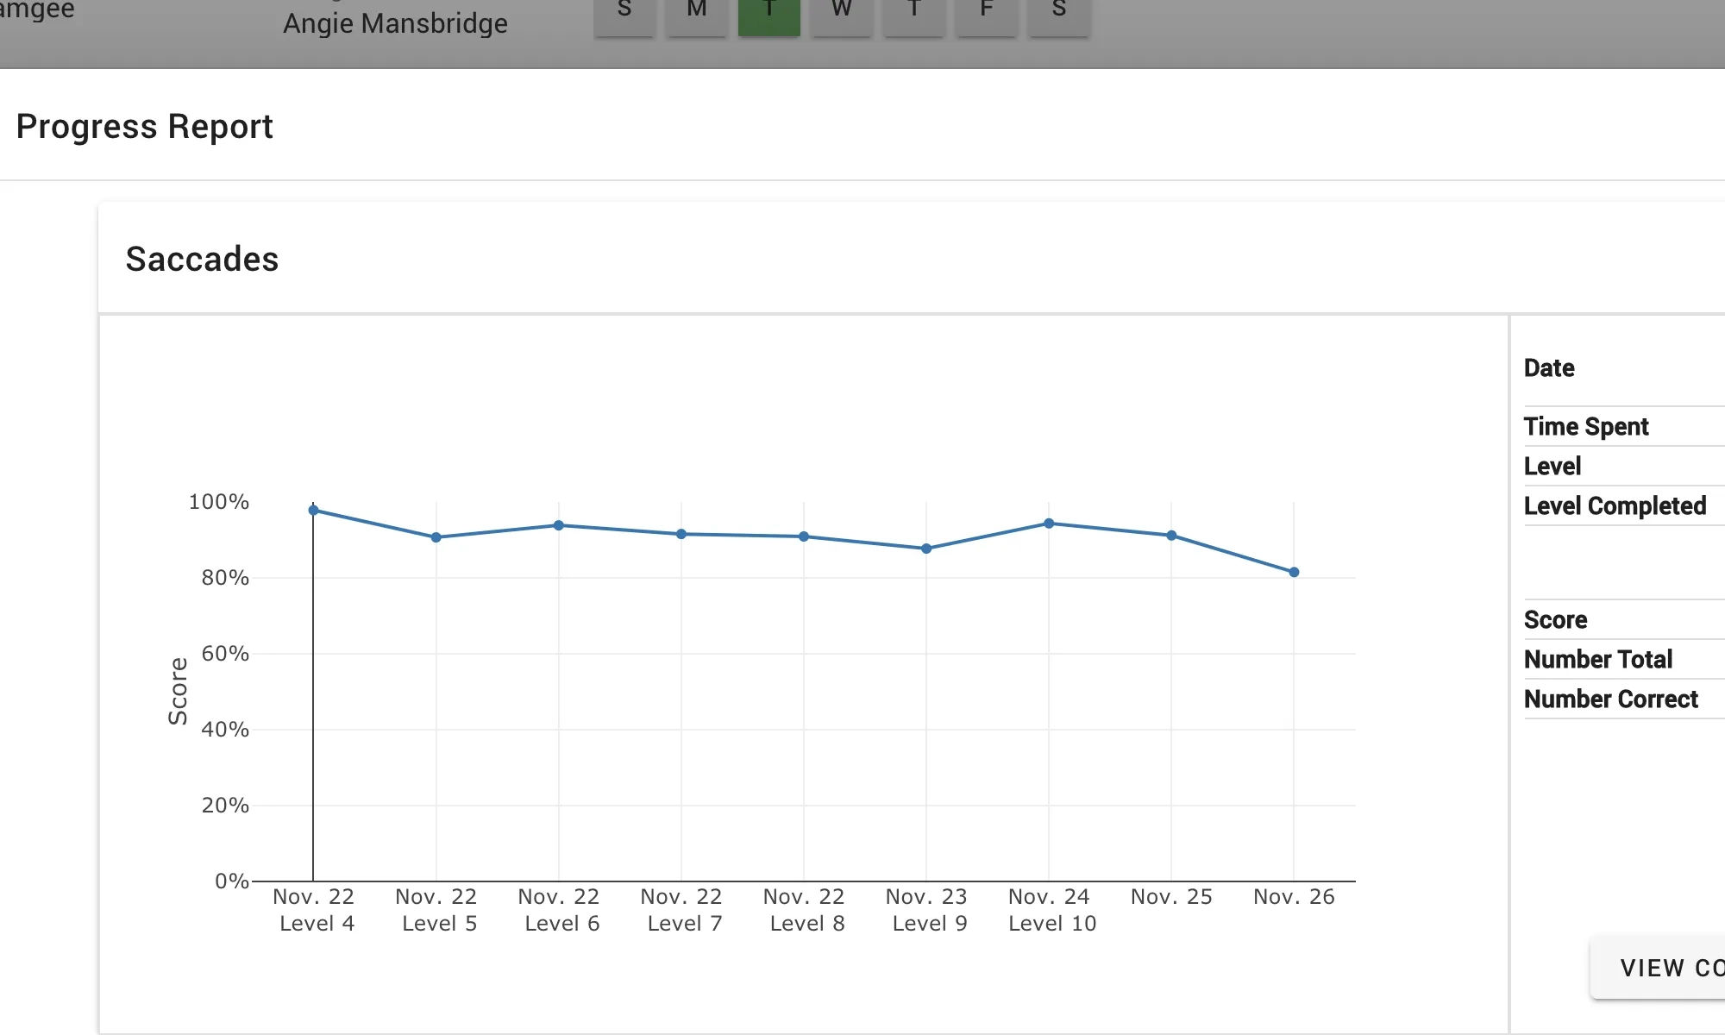Select the Level 7 chart data point

(x=681, y=534)
